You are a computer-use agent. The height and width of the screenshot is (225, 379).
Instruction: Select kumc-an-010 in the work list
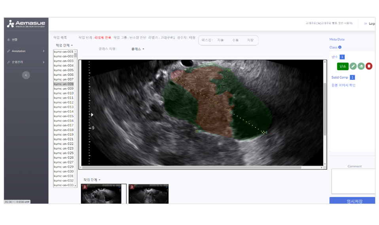coord(64,93)
